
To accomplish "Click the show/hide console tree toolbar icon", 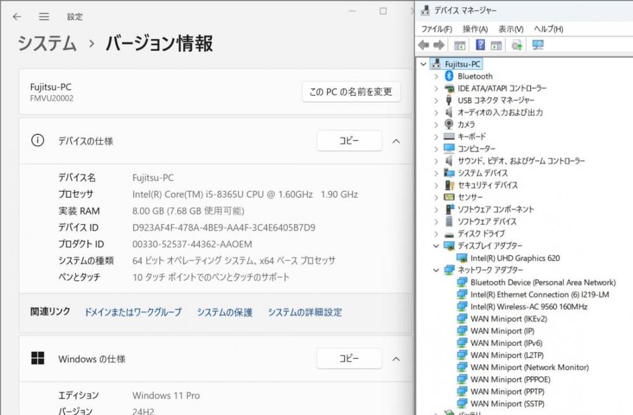I will (460, 45).
